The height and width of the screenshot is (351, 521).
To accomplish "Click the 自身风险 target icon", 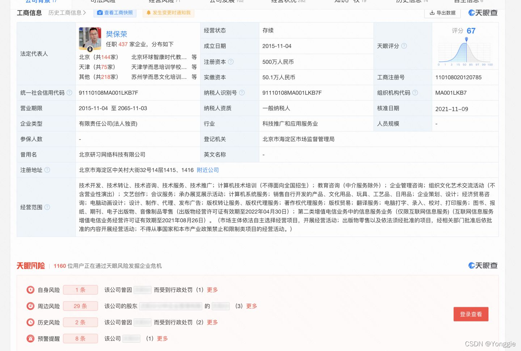I will click(x=30, y=290).
